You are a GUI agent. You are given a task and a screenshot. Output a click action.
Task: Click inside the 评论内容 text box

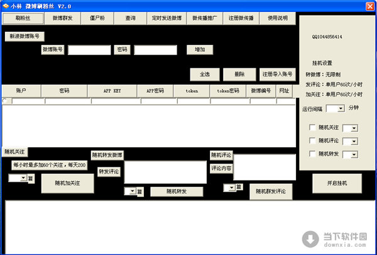(265, 167)
